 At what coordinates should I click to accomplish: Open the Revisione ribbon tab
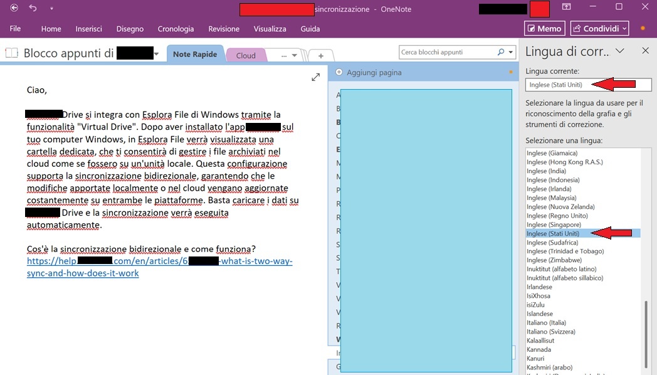click(224, 29)
